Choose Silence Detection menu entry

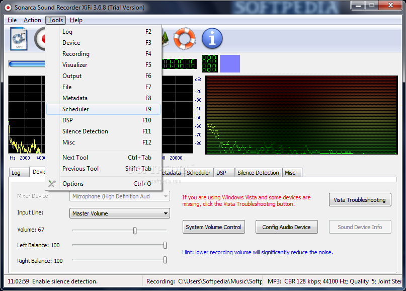tap(103, 131)
